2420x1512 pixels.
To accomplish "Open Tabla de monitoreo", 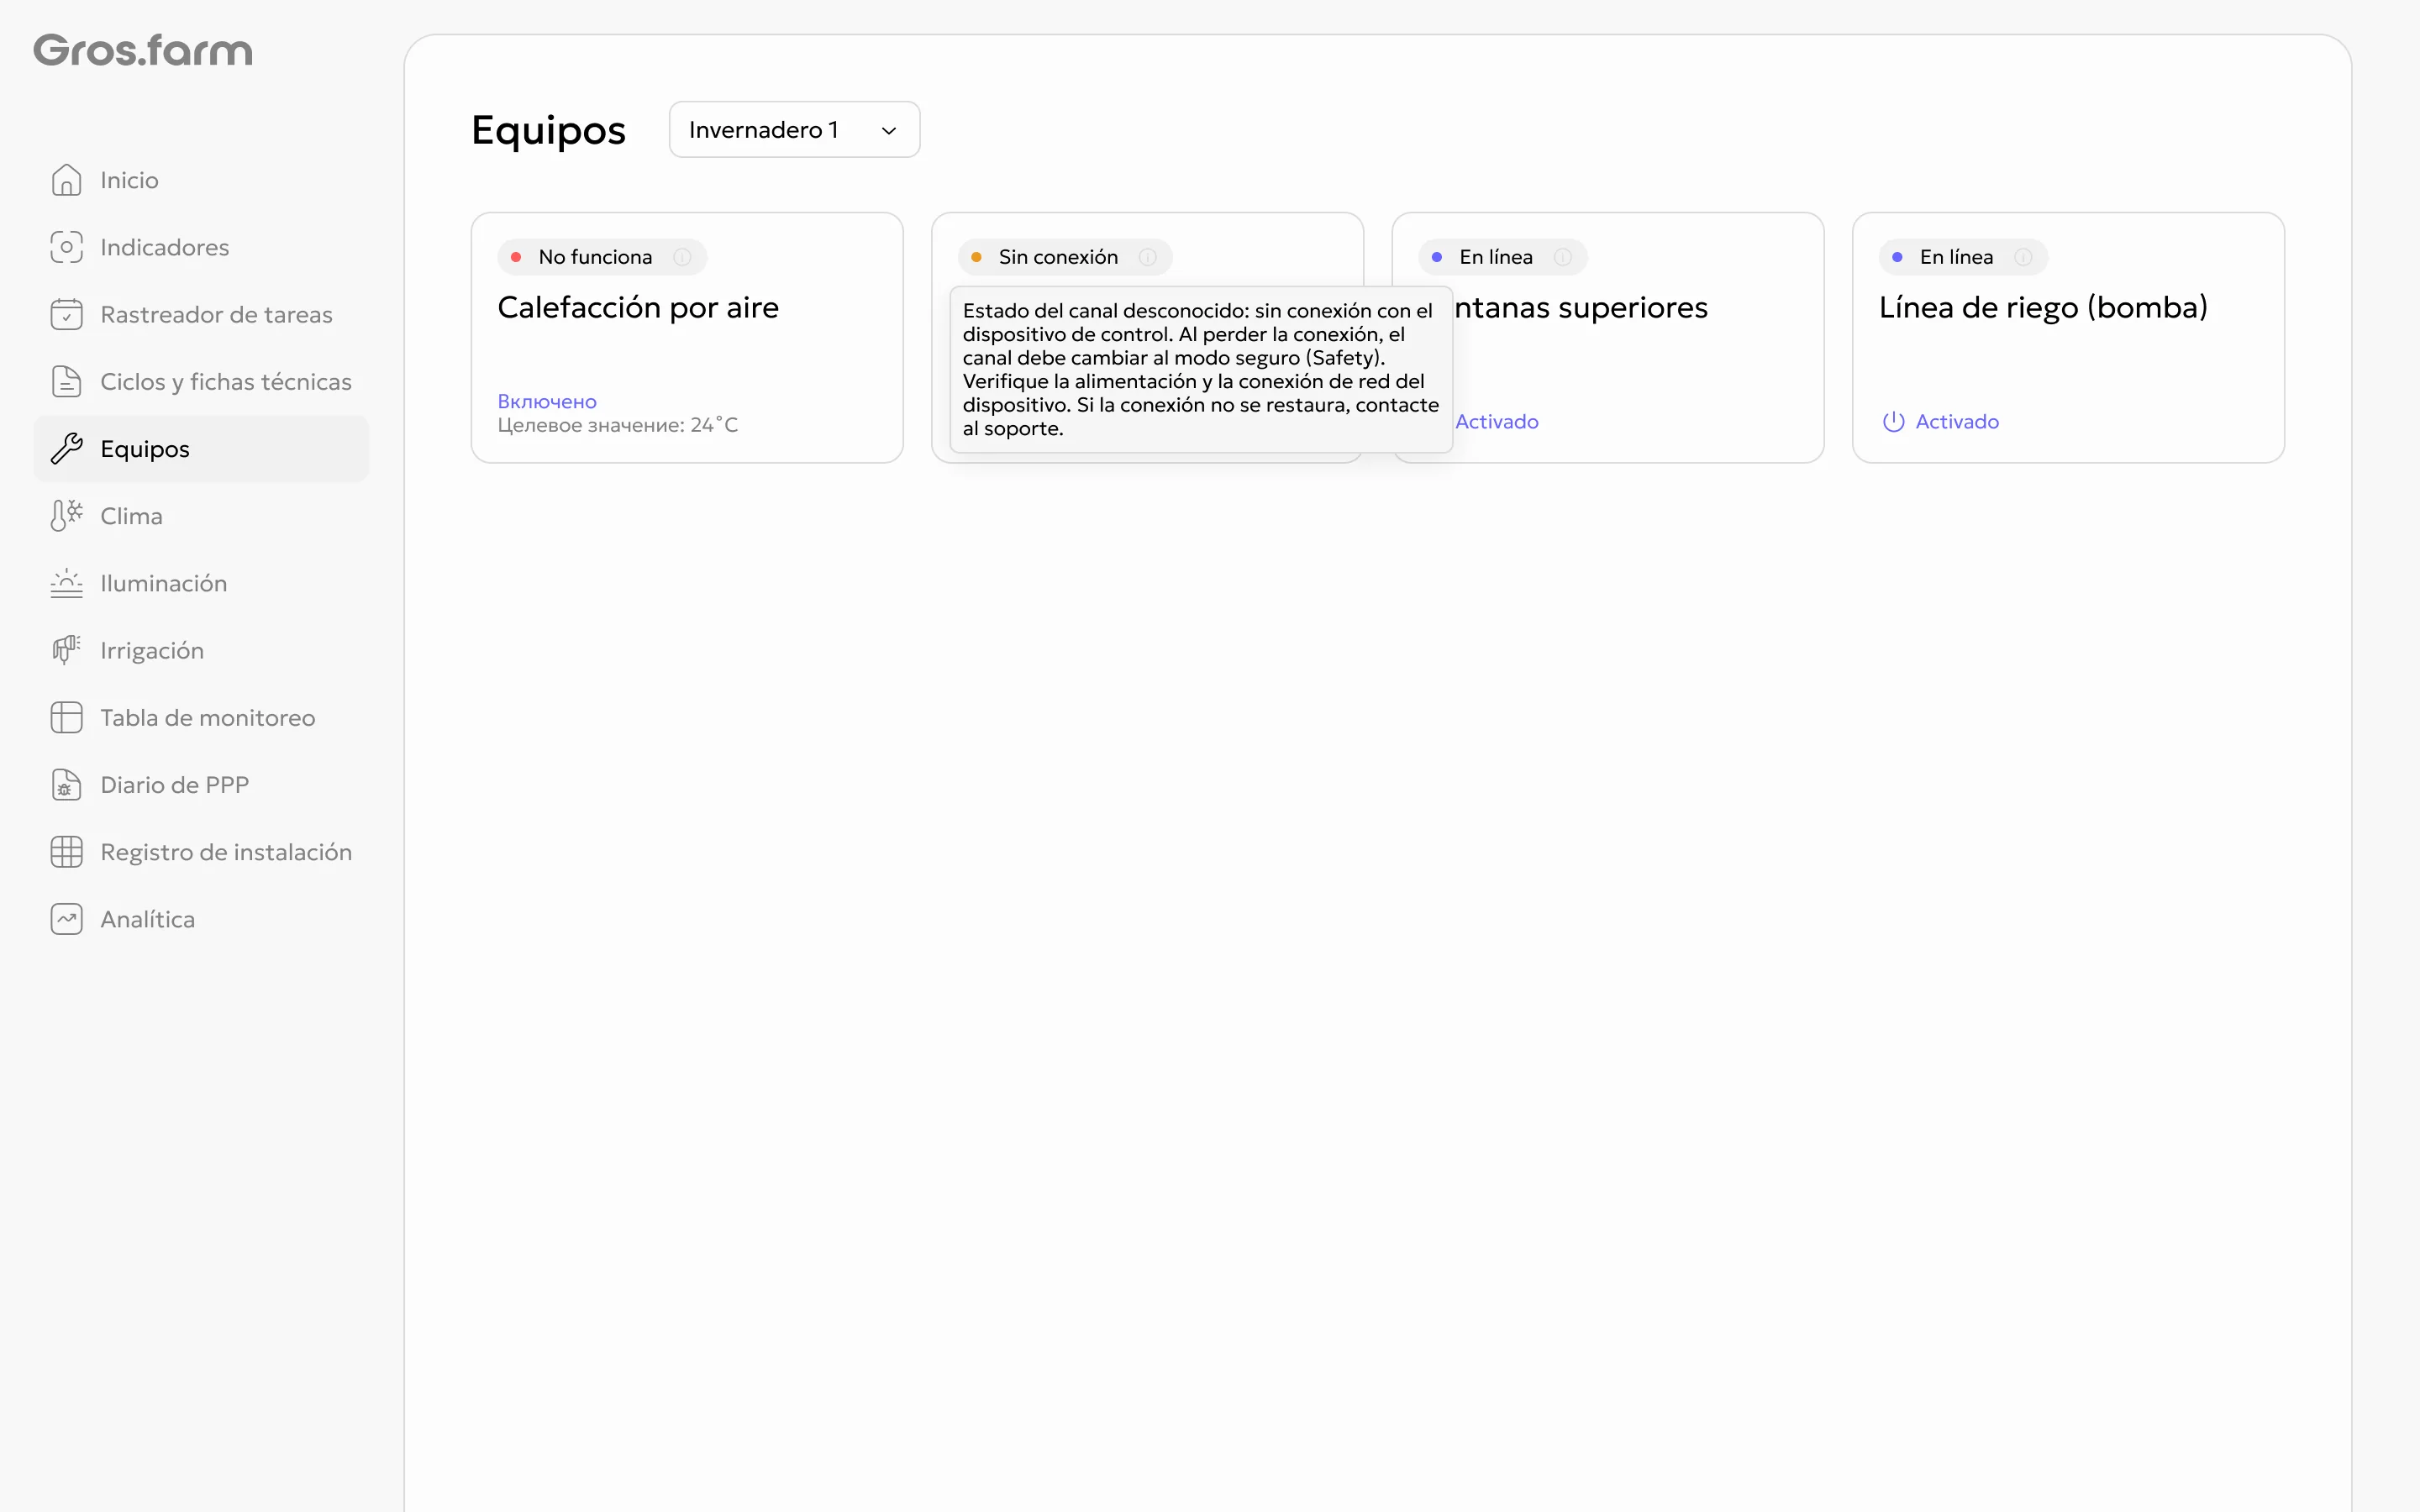I will click(201, 717).
